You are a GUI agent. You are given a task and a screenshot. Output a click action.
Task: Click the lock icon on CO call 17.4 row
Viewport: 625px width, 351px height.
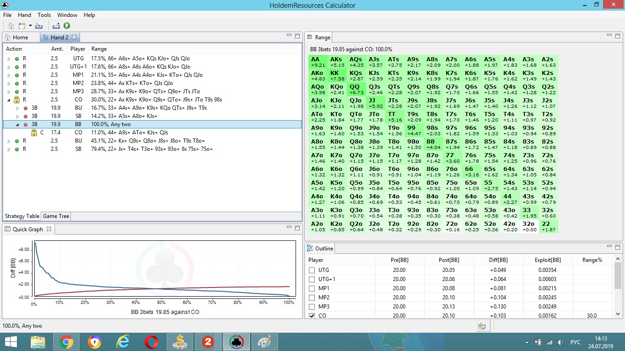click(x=34, y=133)
